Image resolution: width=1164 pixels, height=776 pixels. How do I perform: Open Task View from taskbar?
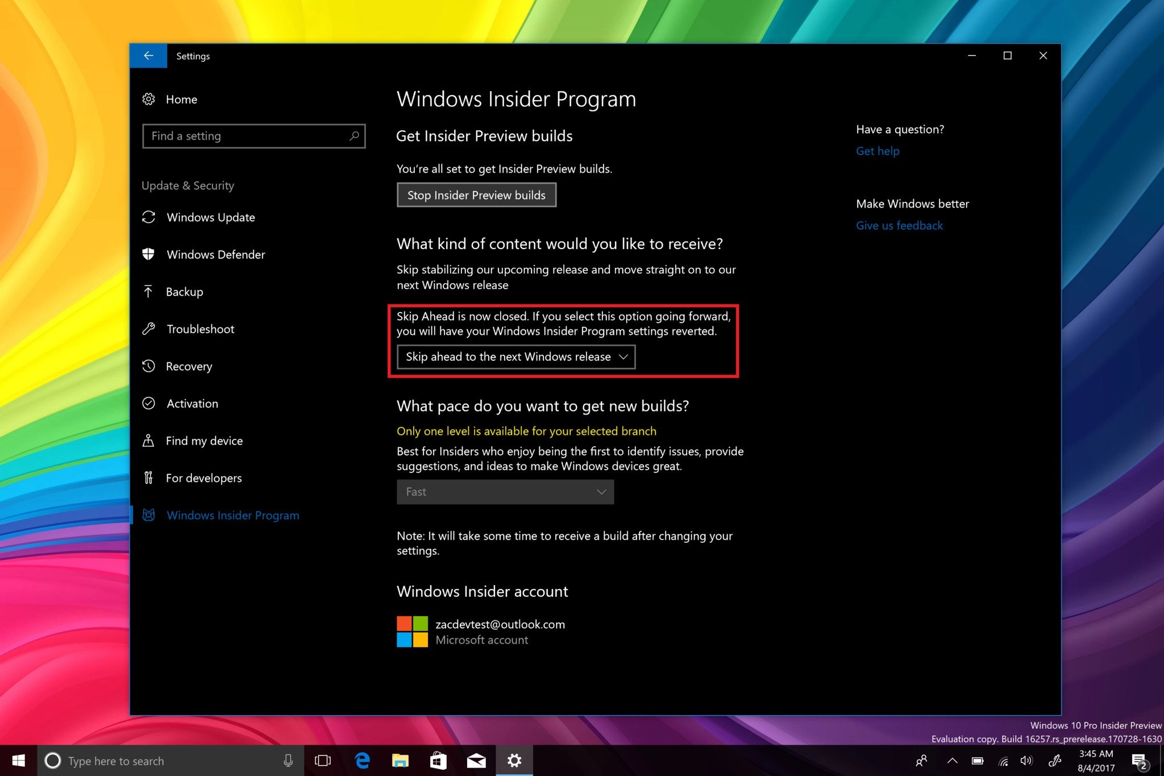[x=323, y=761]
